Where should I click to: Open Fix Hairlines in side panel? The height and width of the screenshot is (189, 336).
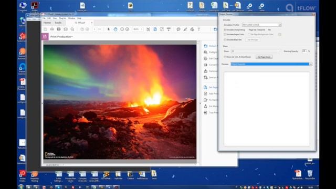(211, 100)
